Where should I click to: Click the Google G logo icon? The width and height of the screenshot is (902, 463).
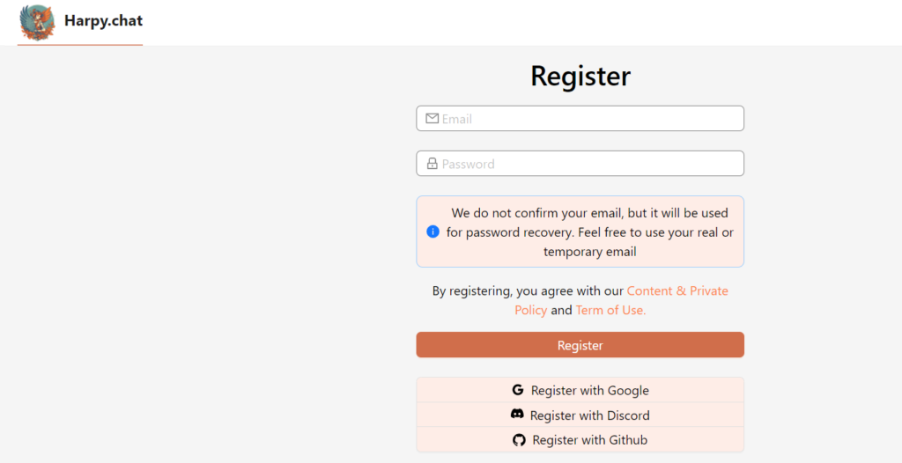point(517,390)
